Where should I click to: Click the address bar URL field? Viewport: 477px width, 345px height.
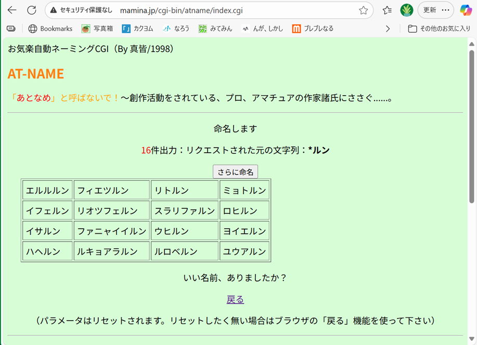pos(208,10)
